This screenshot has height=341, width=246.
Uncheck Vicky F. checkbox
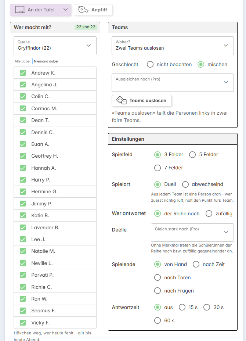point(23,323)
